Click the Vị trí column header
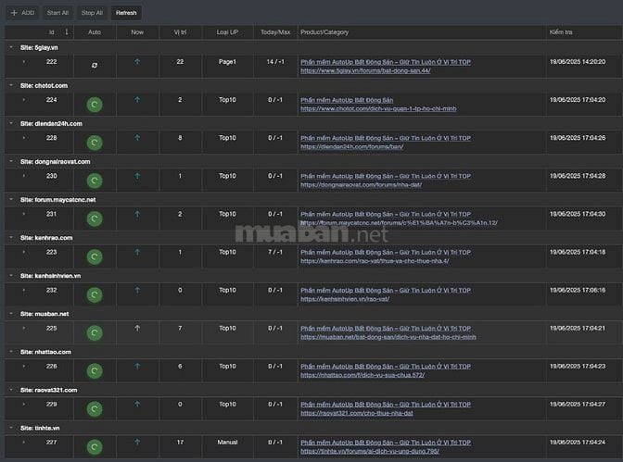This screenshot has height=462, width=623. [180, 32]
